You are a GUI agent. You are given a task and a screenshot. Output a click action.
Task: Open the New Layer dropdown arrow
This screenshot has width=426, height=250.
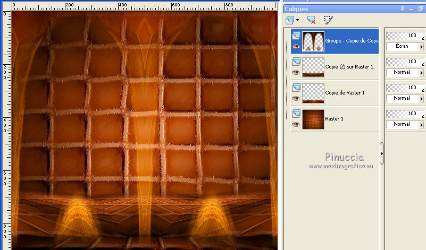pyautogui.click(x=297, y=20)
